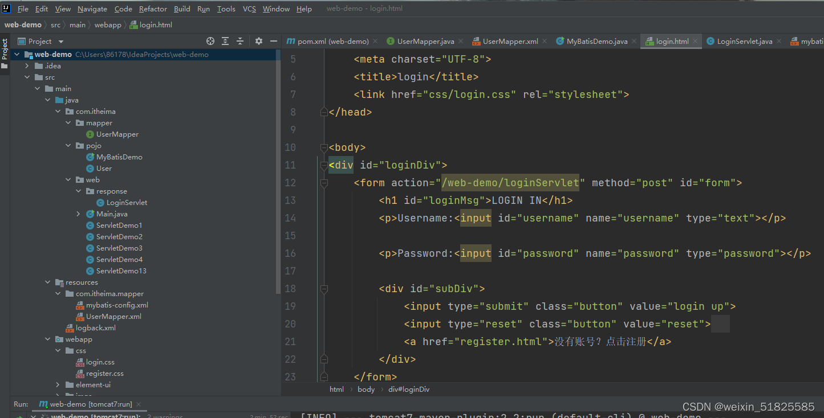Screen dimensions: 824x418
Task: Open the Window menu
Action: tap(276, 9)
